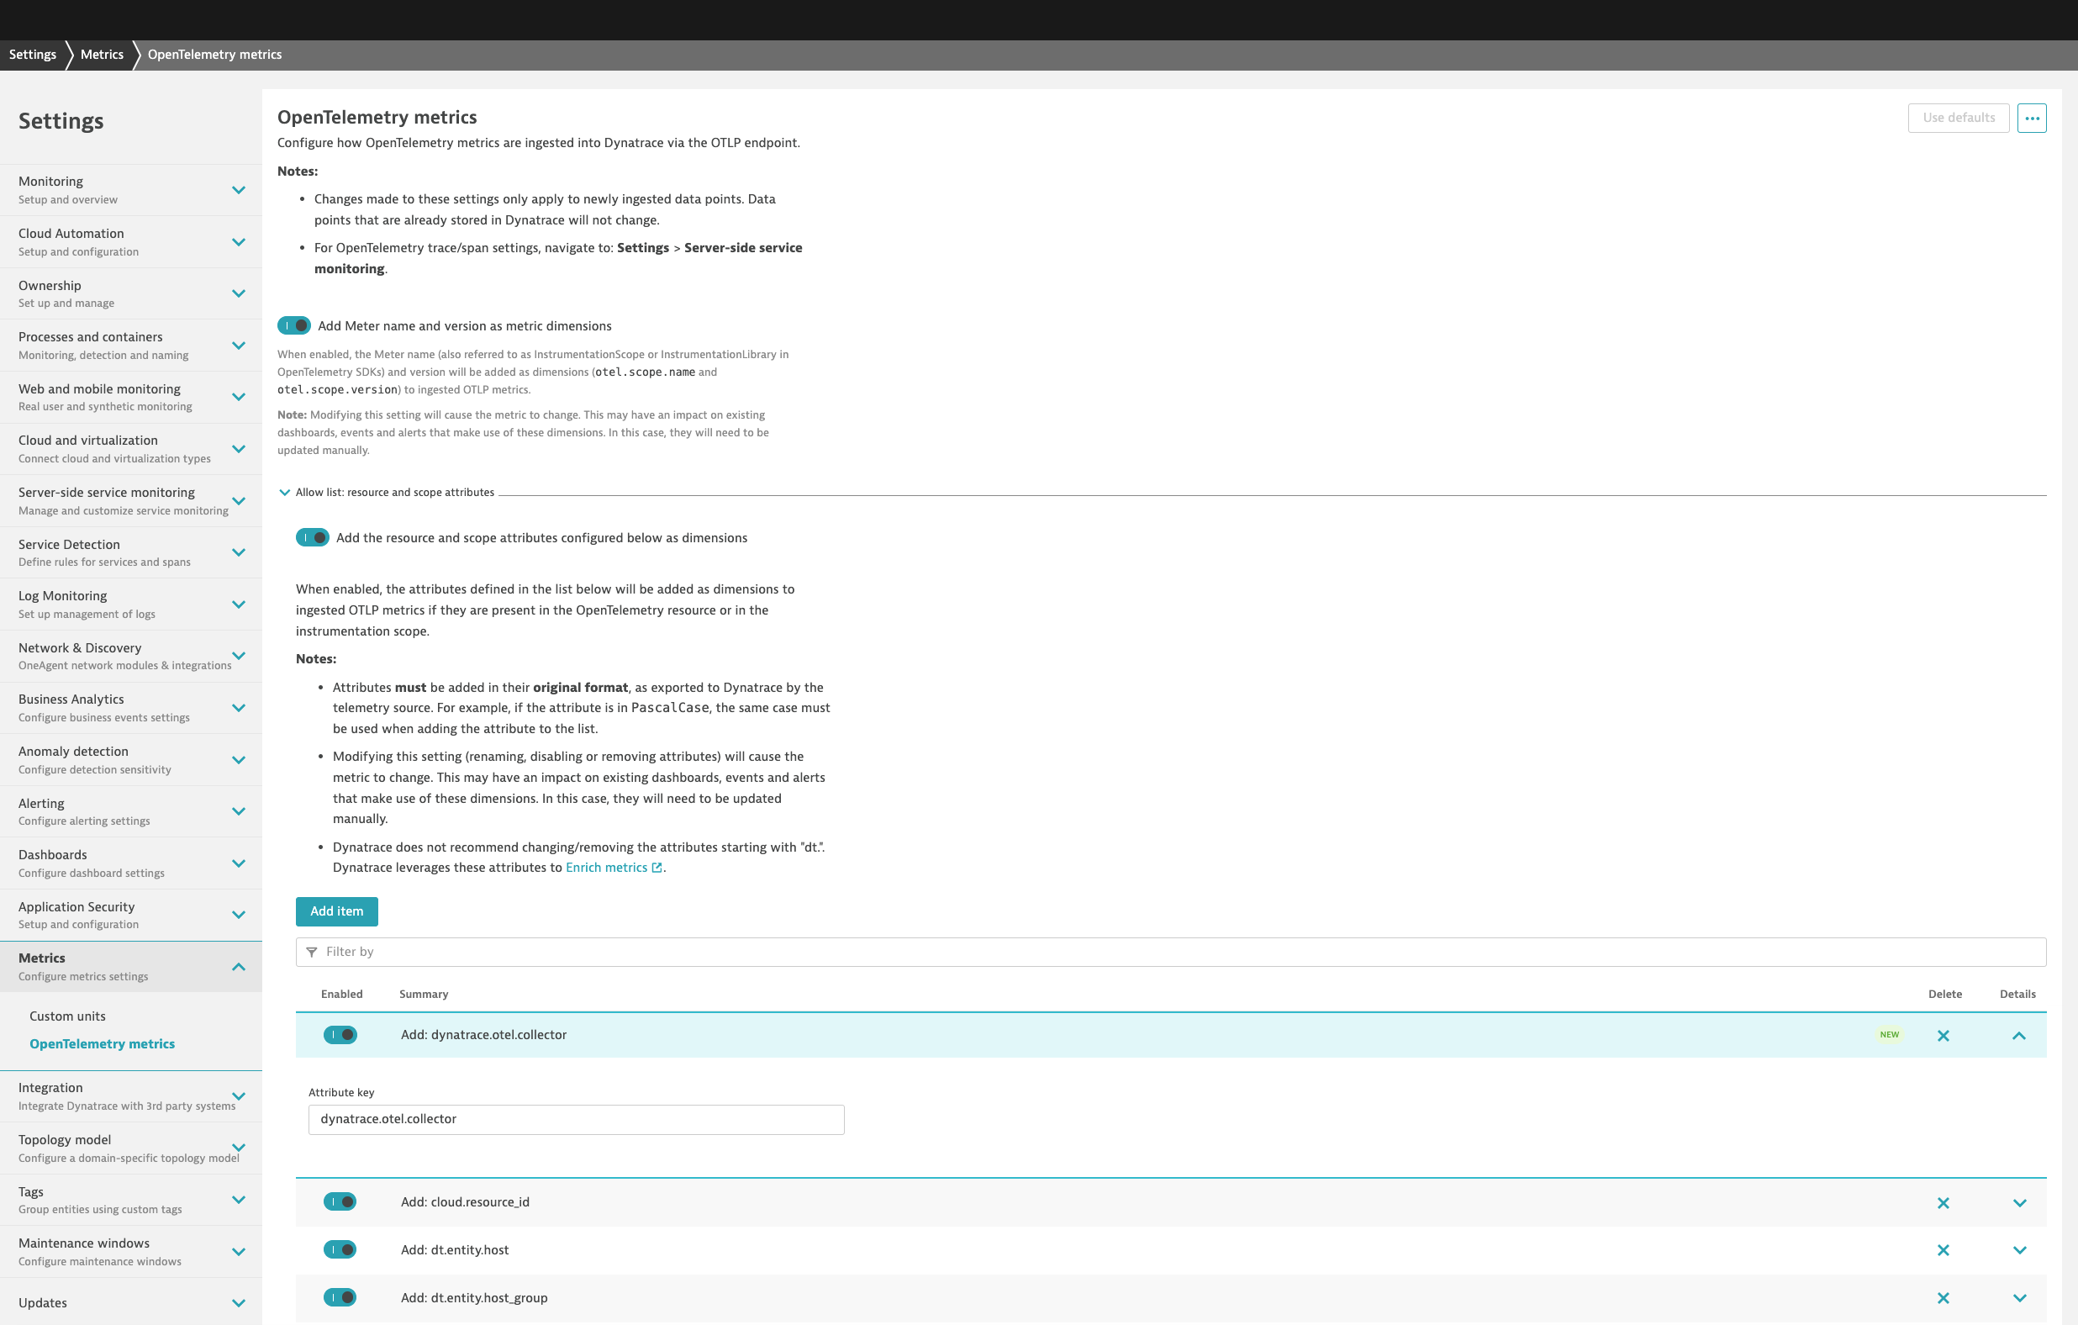Image resolution: width=2078 pixels, height=1325 pixels.
Task: Click the Enrich metrics external link icon
Action: coord(657,868)
